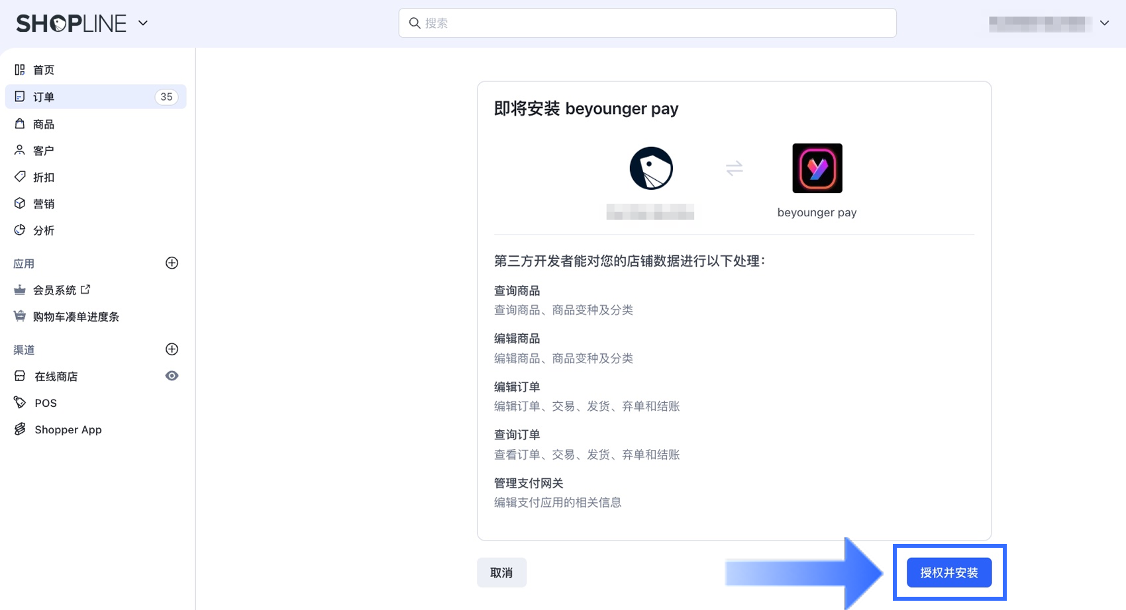
Task: Click the 订单 orders icon
Action: (x=20, y=97)
